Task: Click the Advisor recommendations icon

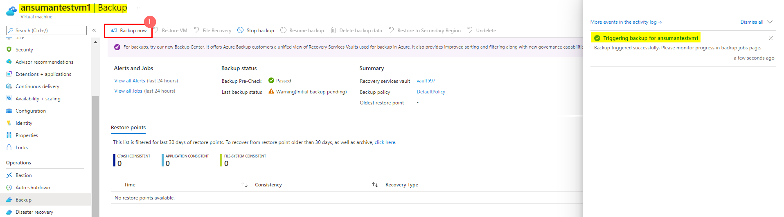Action: click(x=9, y=62)
